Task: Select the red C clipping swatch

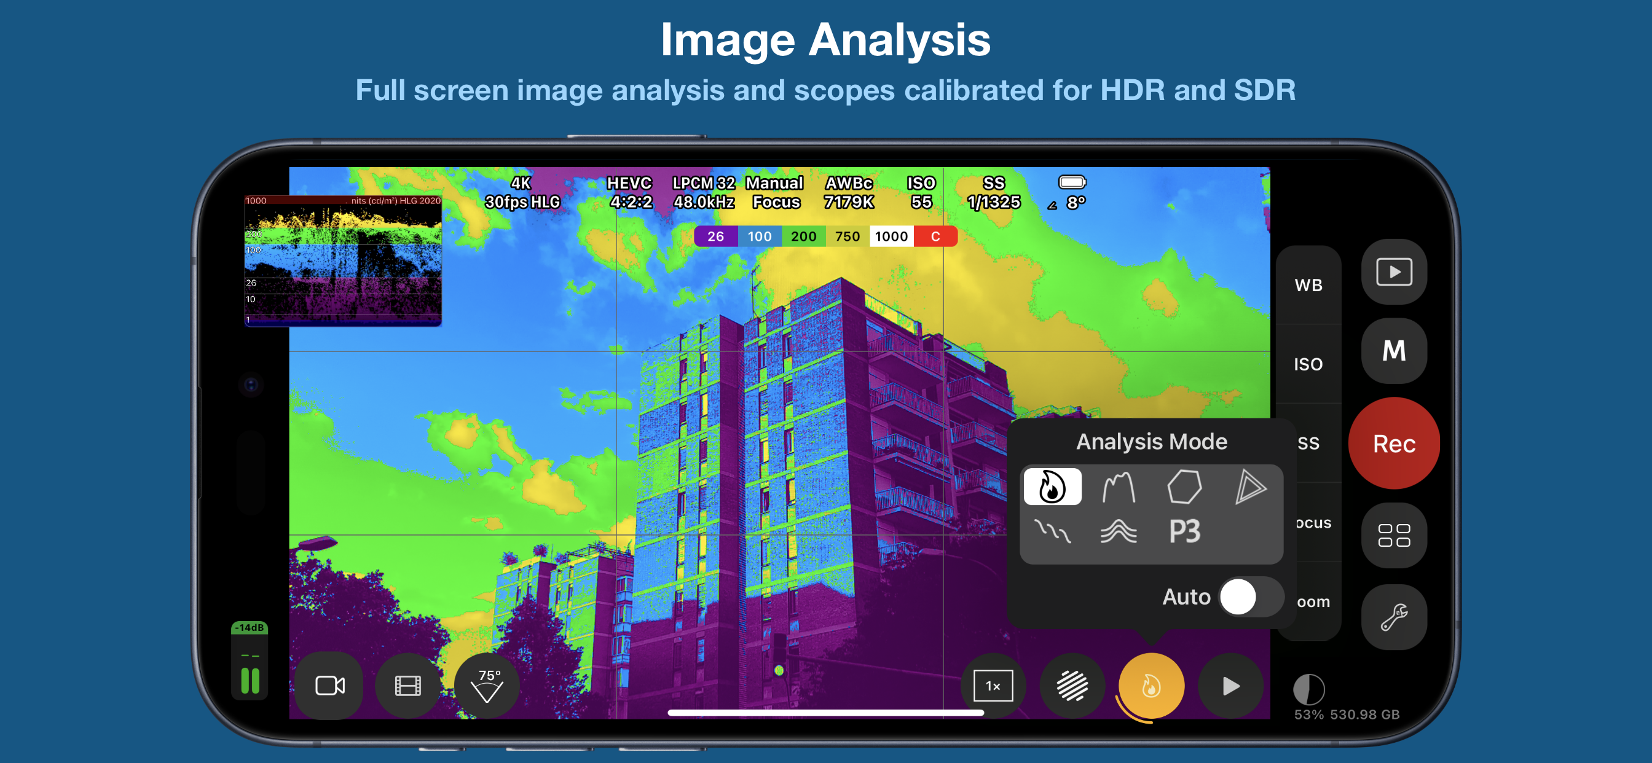Action: (935, 237)
